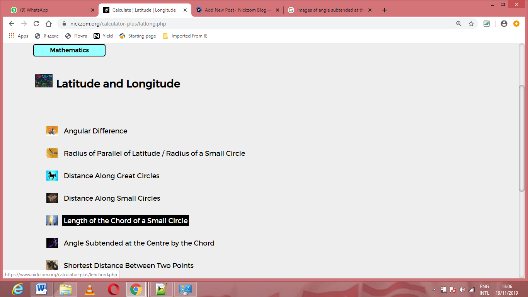Open the Angular Difference calculator

(95, 131)
